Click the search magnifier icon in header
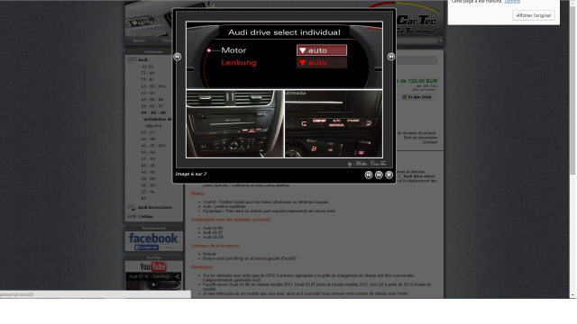Image resolution: width=577 pixels, height=324 pixels. (440, 40)
